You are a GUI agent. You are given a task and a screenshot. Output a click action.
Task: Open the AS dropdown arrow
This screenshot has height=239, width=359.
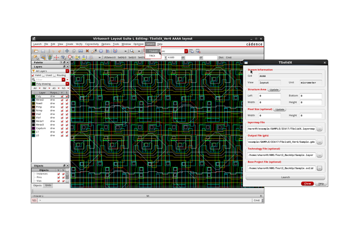(x=59, y=88)
